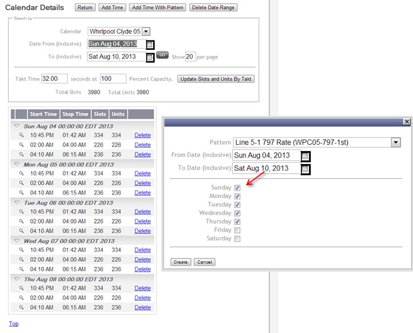View details of Sun Aug 04 02:00 AM slot
Image resolution: width=413 pixels, height=333 pixels.
pyautogui.click(x=21, y=145)
